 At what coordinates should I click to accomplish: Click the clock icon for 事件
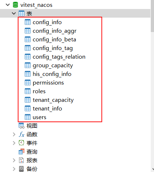22,143
